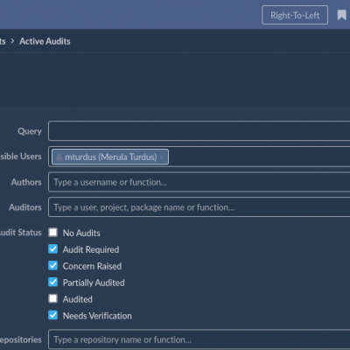Click the Right-To-Left button
The width and height of the screenshot is (350, 350).
pyautogui.click(x=295, y=15)
